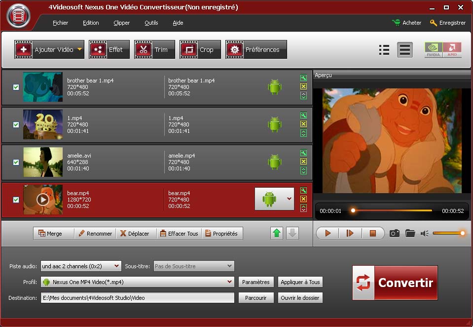
Task: Expand the Ajouter Vidéo dropdown arrow
Action: tap(79, 49)
